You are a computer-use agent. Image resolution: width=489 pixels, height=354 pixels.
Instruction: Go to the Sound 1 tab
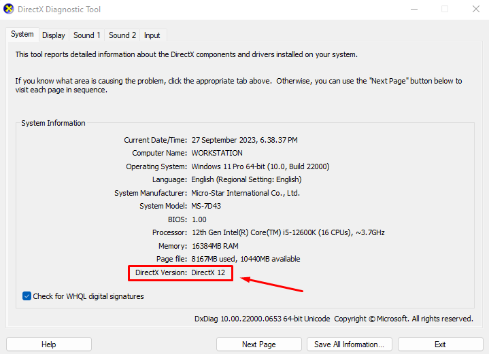click(x=87, y=35)
